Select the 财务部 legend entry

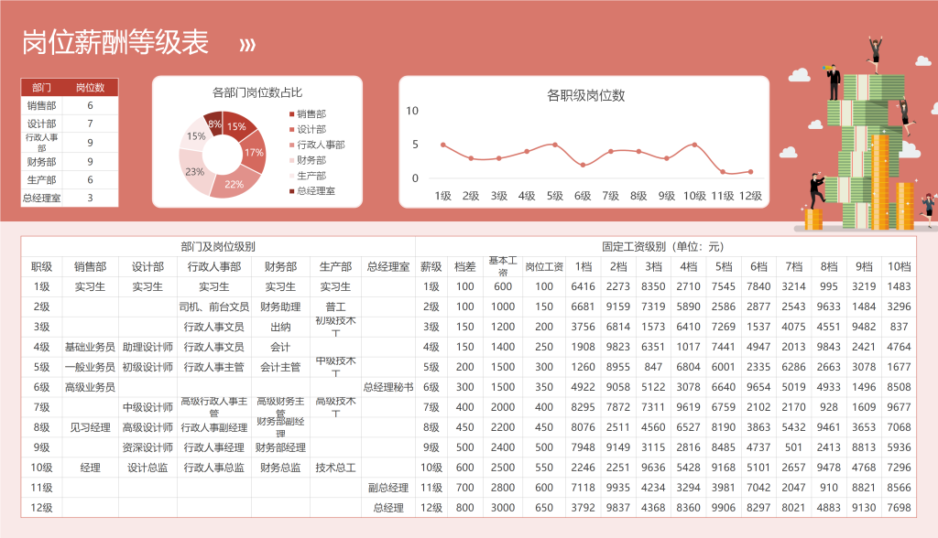[308, 160]
